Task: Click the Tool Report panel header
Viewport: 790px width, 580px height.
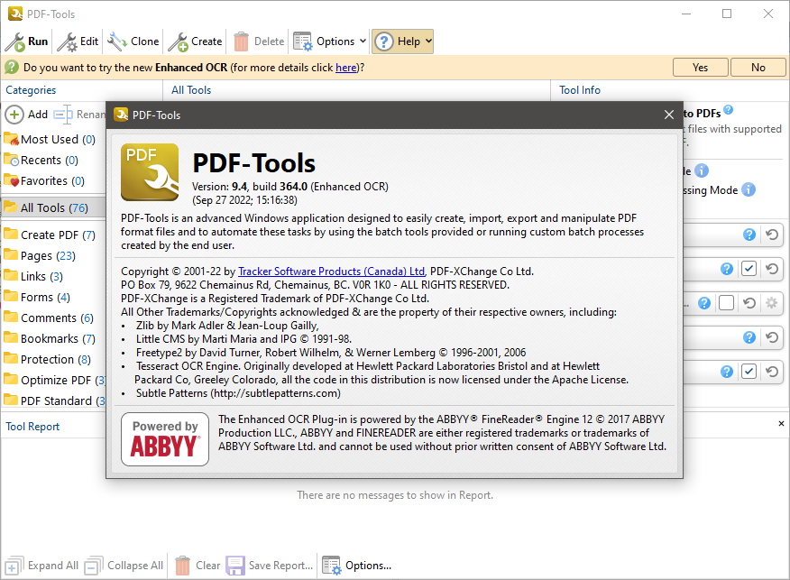Action: coord(32,427)
